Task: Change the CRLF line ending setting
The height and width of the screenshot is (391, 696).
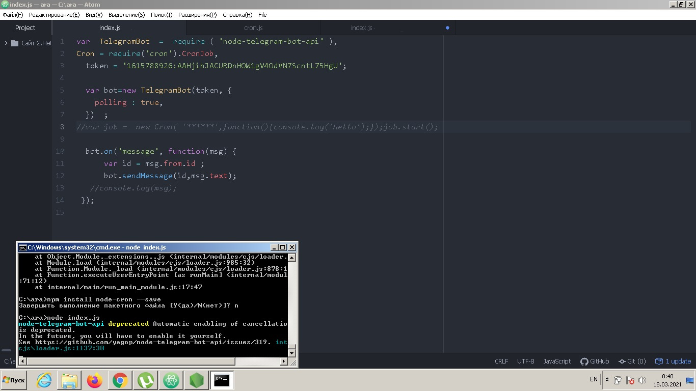Action: click(x=501, y=361)
